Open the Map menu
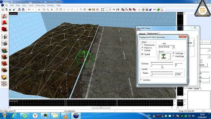The width and height of the screenshot is (211, 119). click(18, 5)
